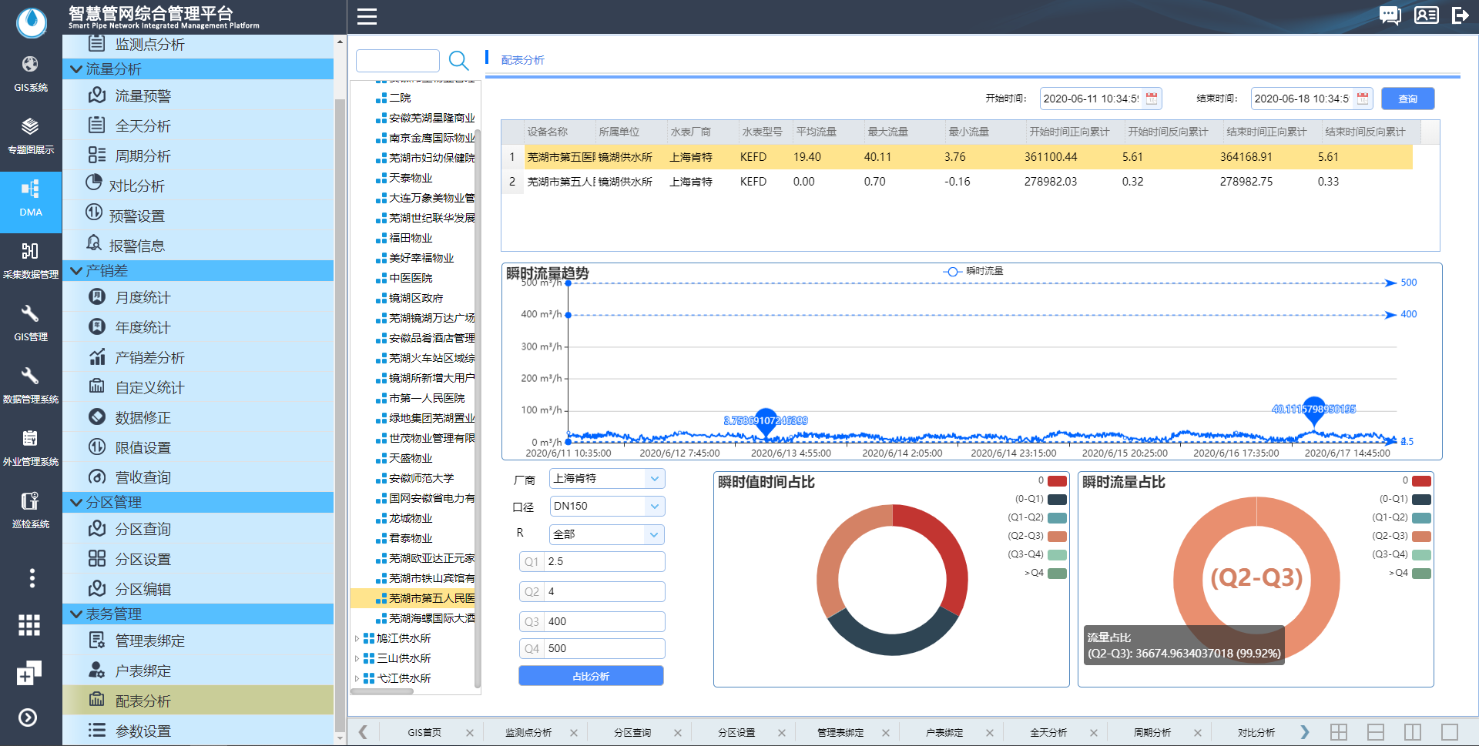Click the add-window plus icon in sidebar
This screenshot has height=746, width=1479.
pos(29,672)
